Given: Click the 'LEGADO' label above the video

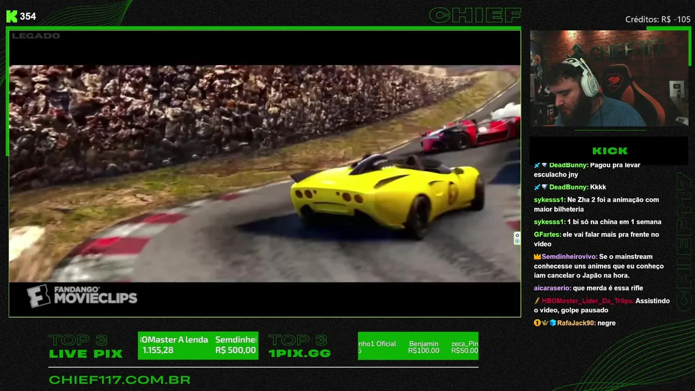Looking at the screenshot, I should 36,36.
